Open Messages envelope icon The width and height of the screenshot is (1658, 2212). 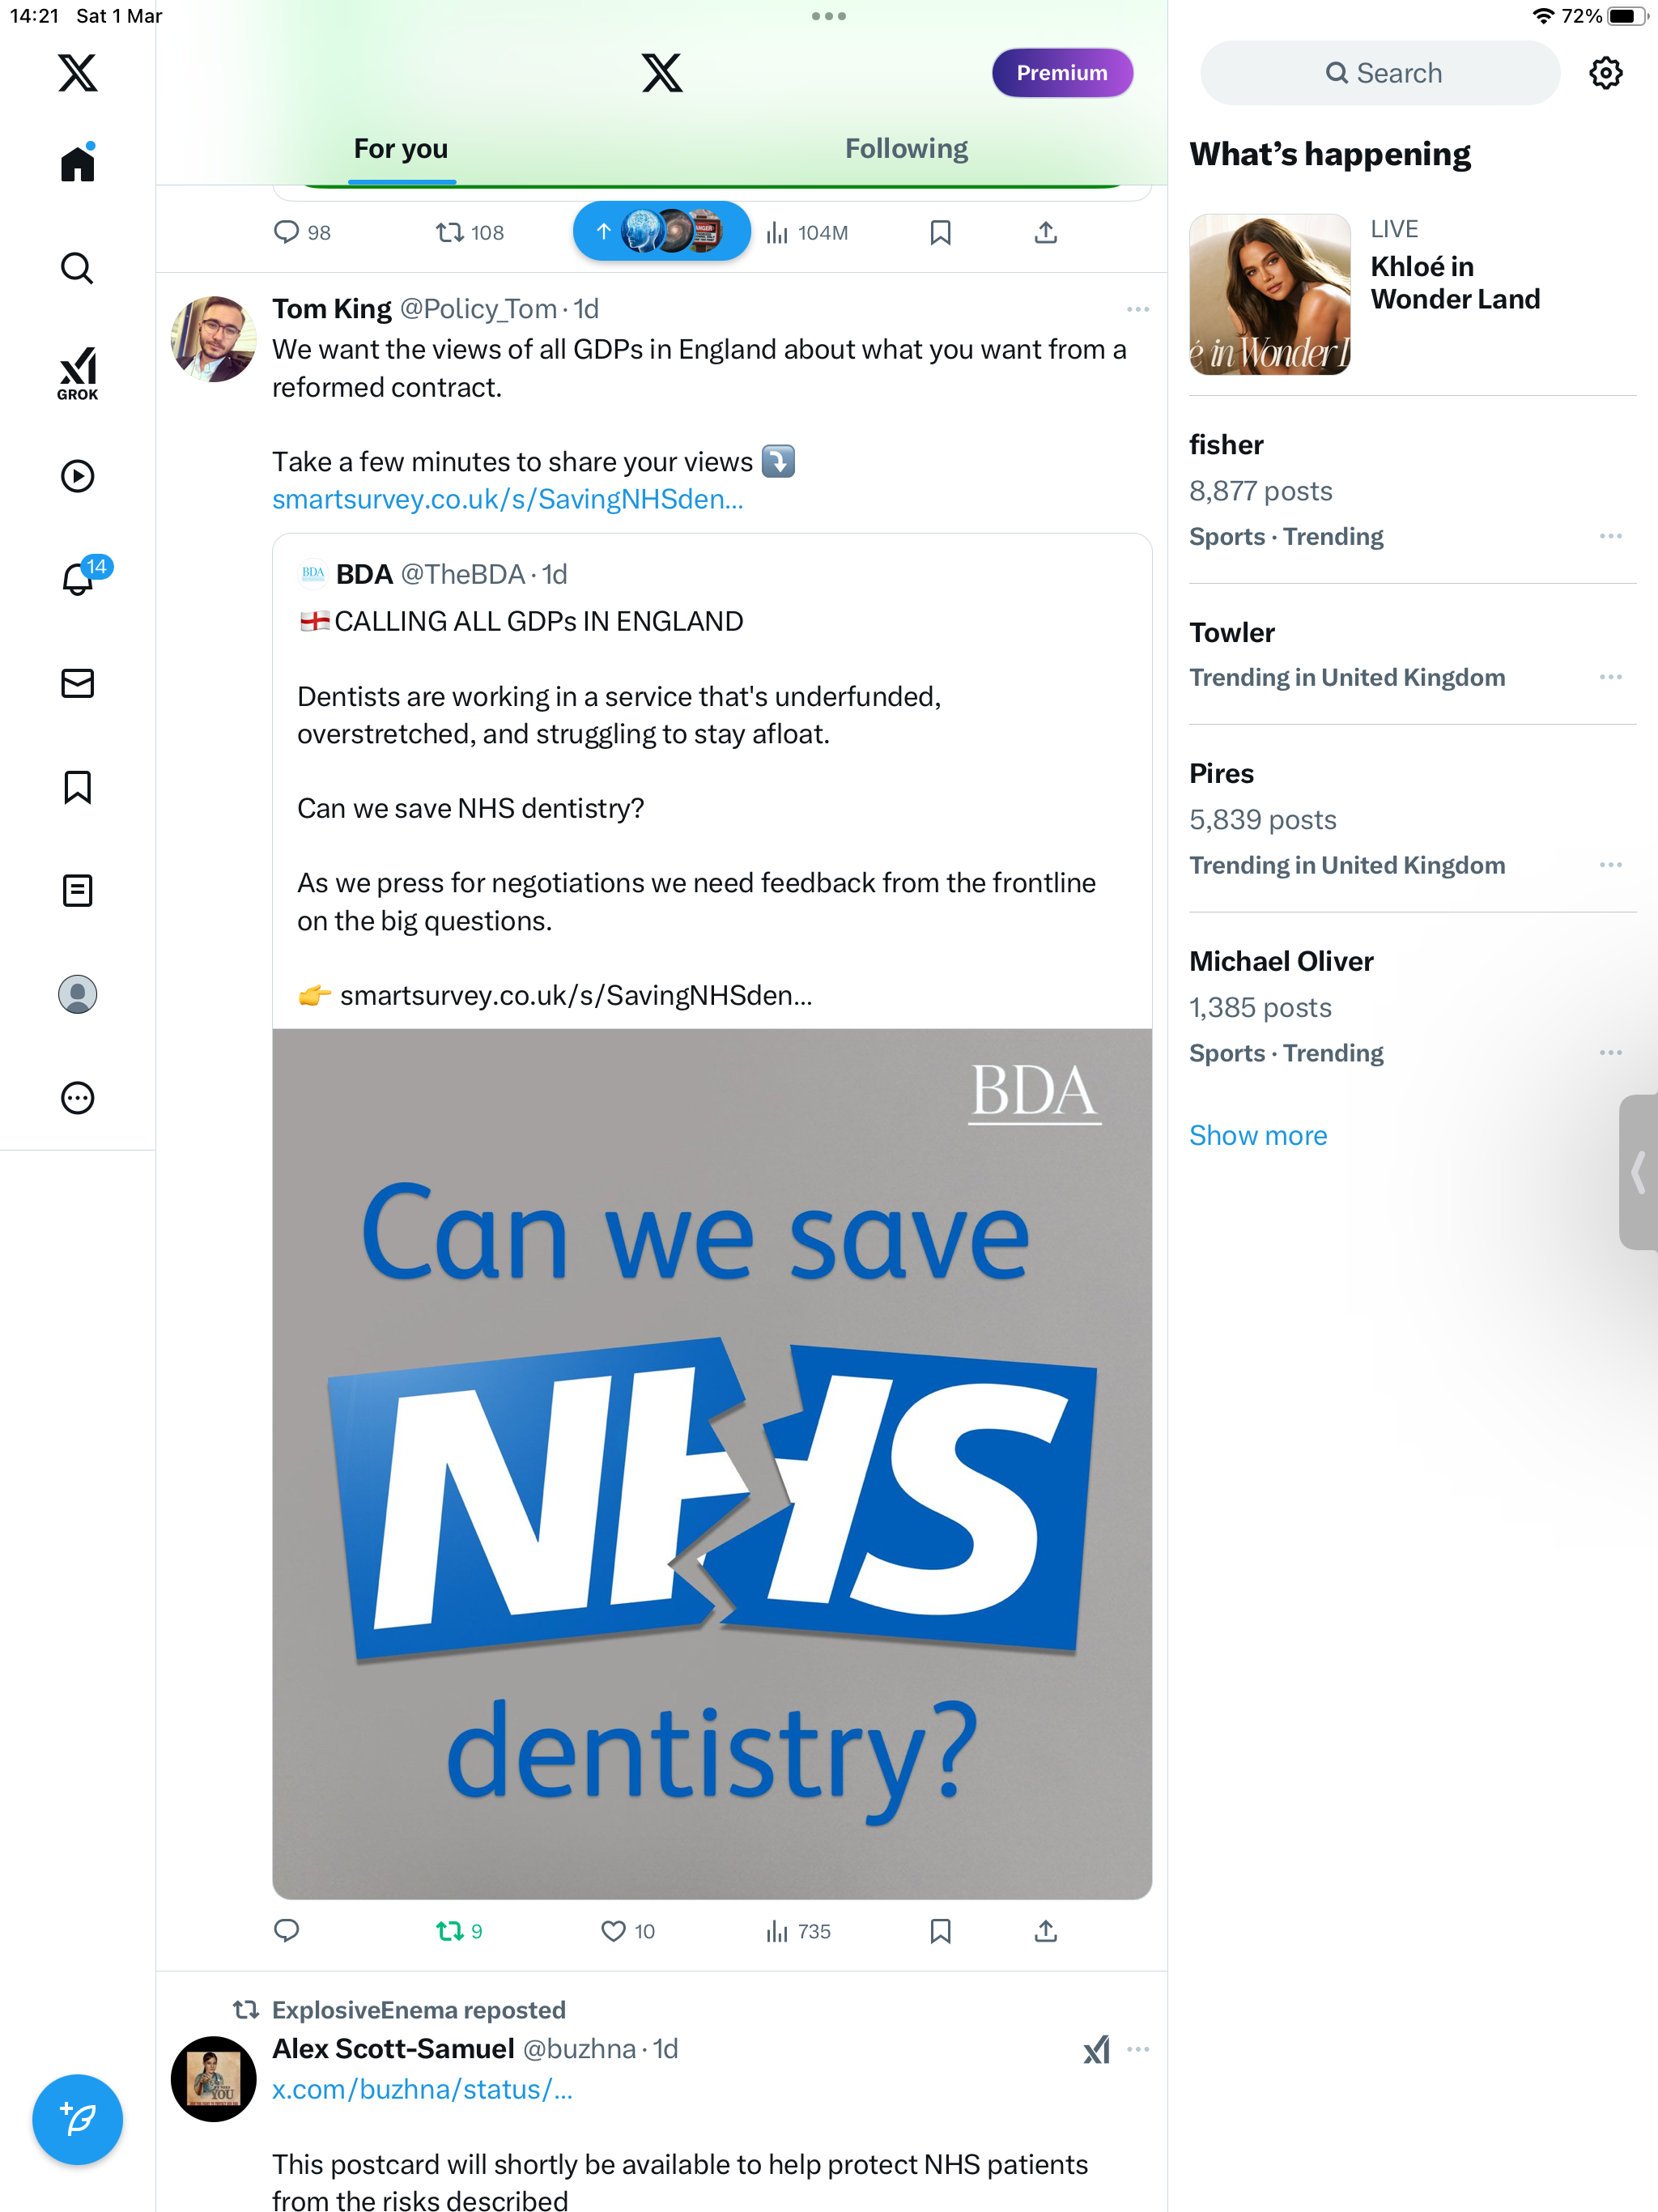point(77,683)
